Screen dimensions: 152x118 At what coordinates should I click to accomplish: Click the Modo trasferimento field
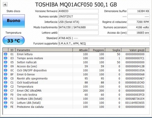pos(78,27)
